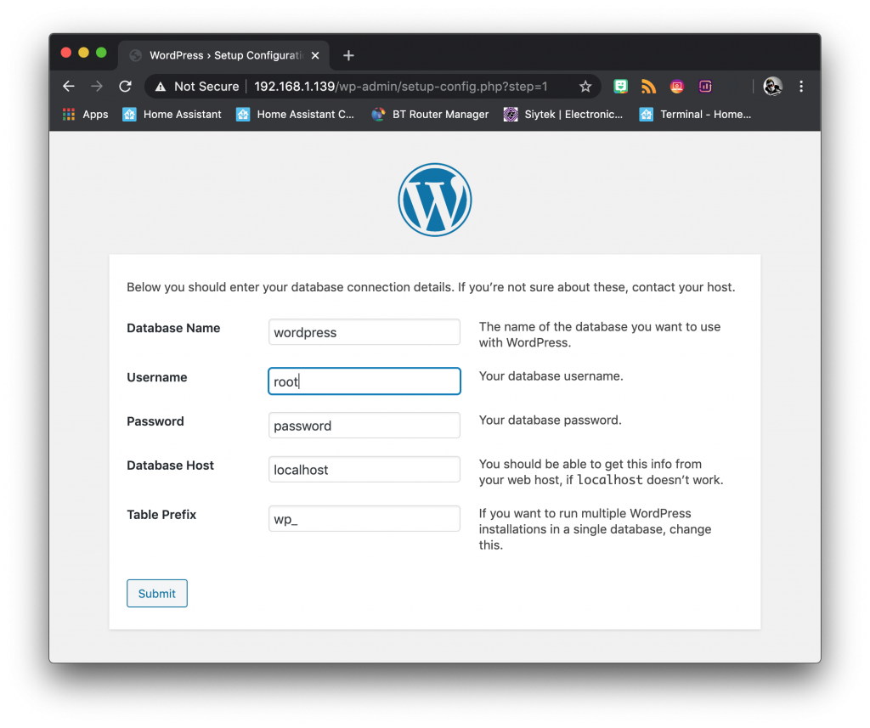The image size is (870, 728).
Task: Click the Submit button
Action: [x=157, y=593]
